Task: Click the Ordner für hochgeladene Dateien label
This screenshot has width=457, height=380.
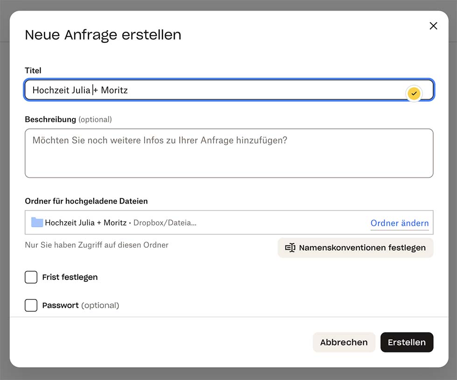Action: (x=86, y=202)
